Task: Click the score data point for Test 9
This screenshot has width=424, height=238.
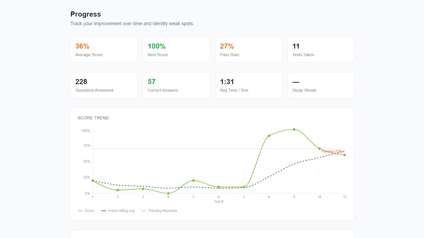Action: click(x=294, y=129)
